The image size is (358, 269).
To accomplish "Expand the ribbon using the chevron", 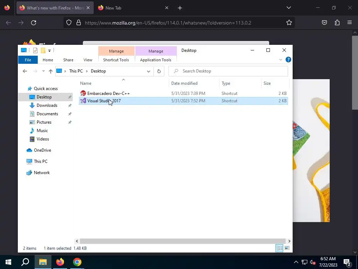I will pos(281,60).
